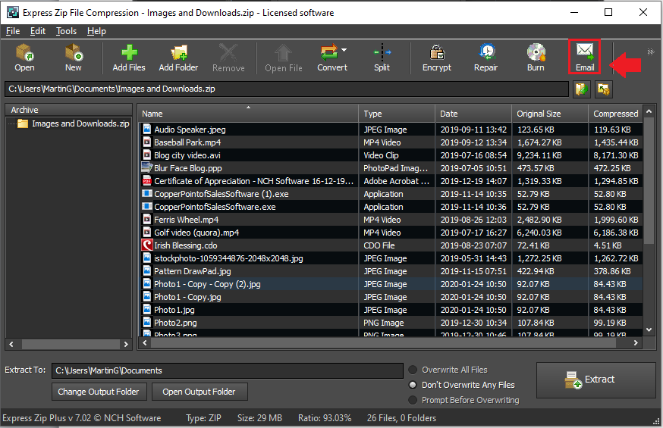Open the Help menu
The height and width of the screenshot is (428, 663).
96,31
